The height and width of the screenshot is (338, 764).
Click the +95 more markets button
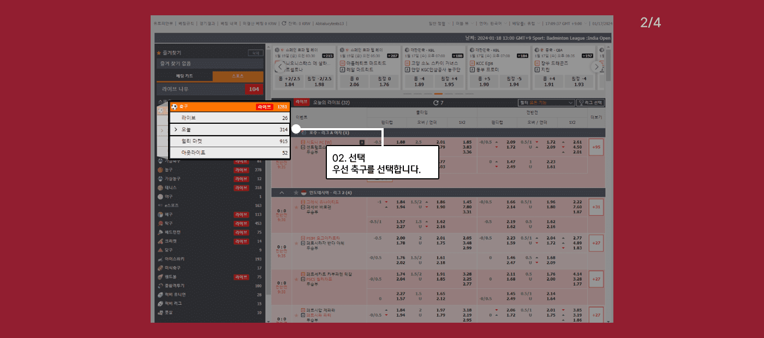(x=596, y=147)
